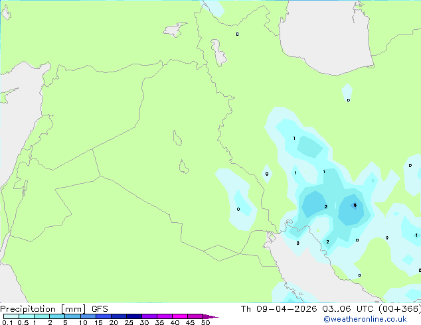The image size is (421, 325).
Task: Click the "GFS" model label
Action: tap(100, 309)
